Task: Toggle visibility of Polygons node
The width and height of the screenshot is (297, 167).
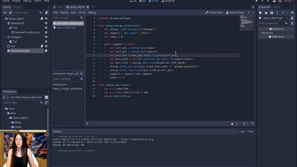Action: [x=46, y=37]
